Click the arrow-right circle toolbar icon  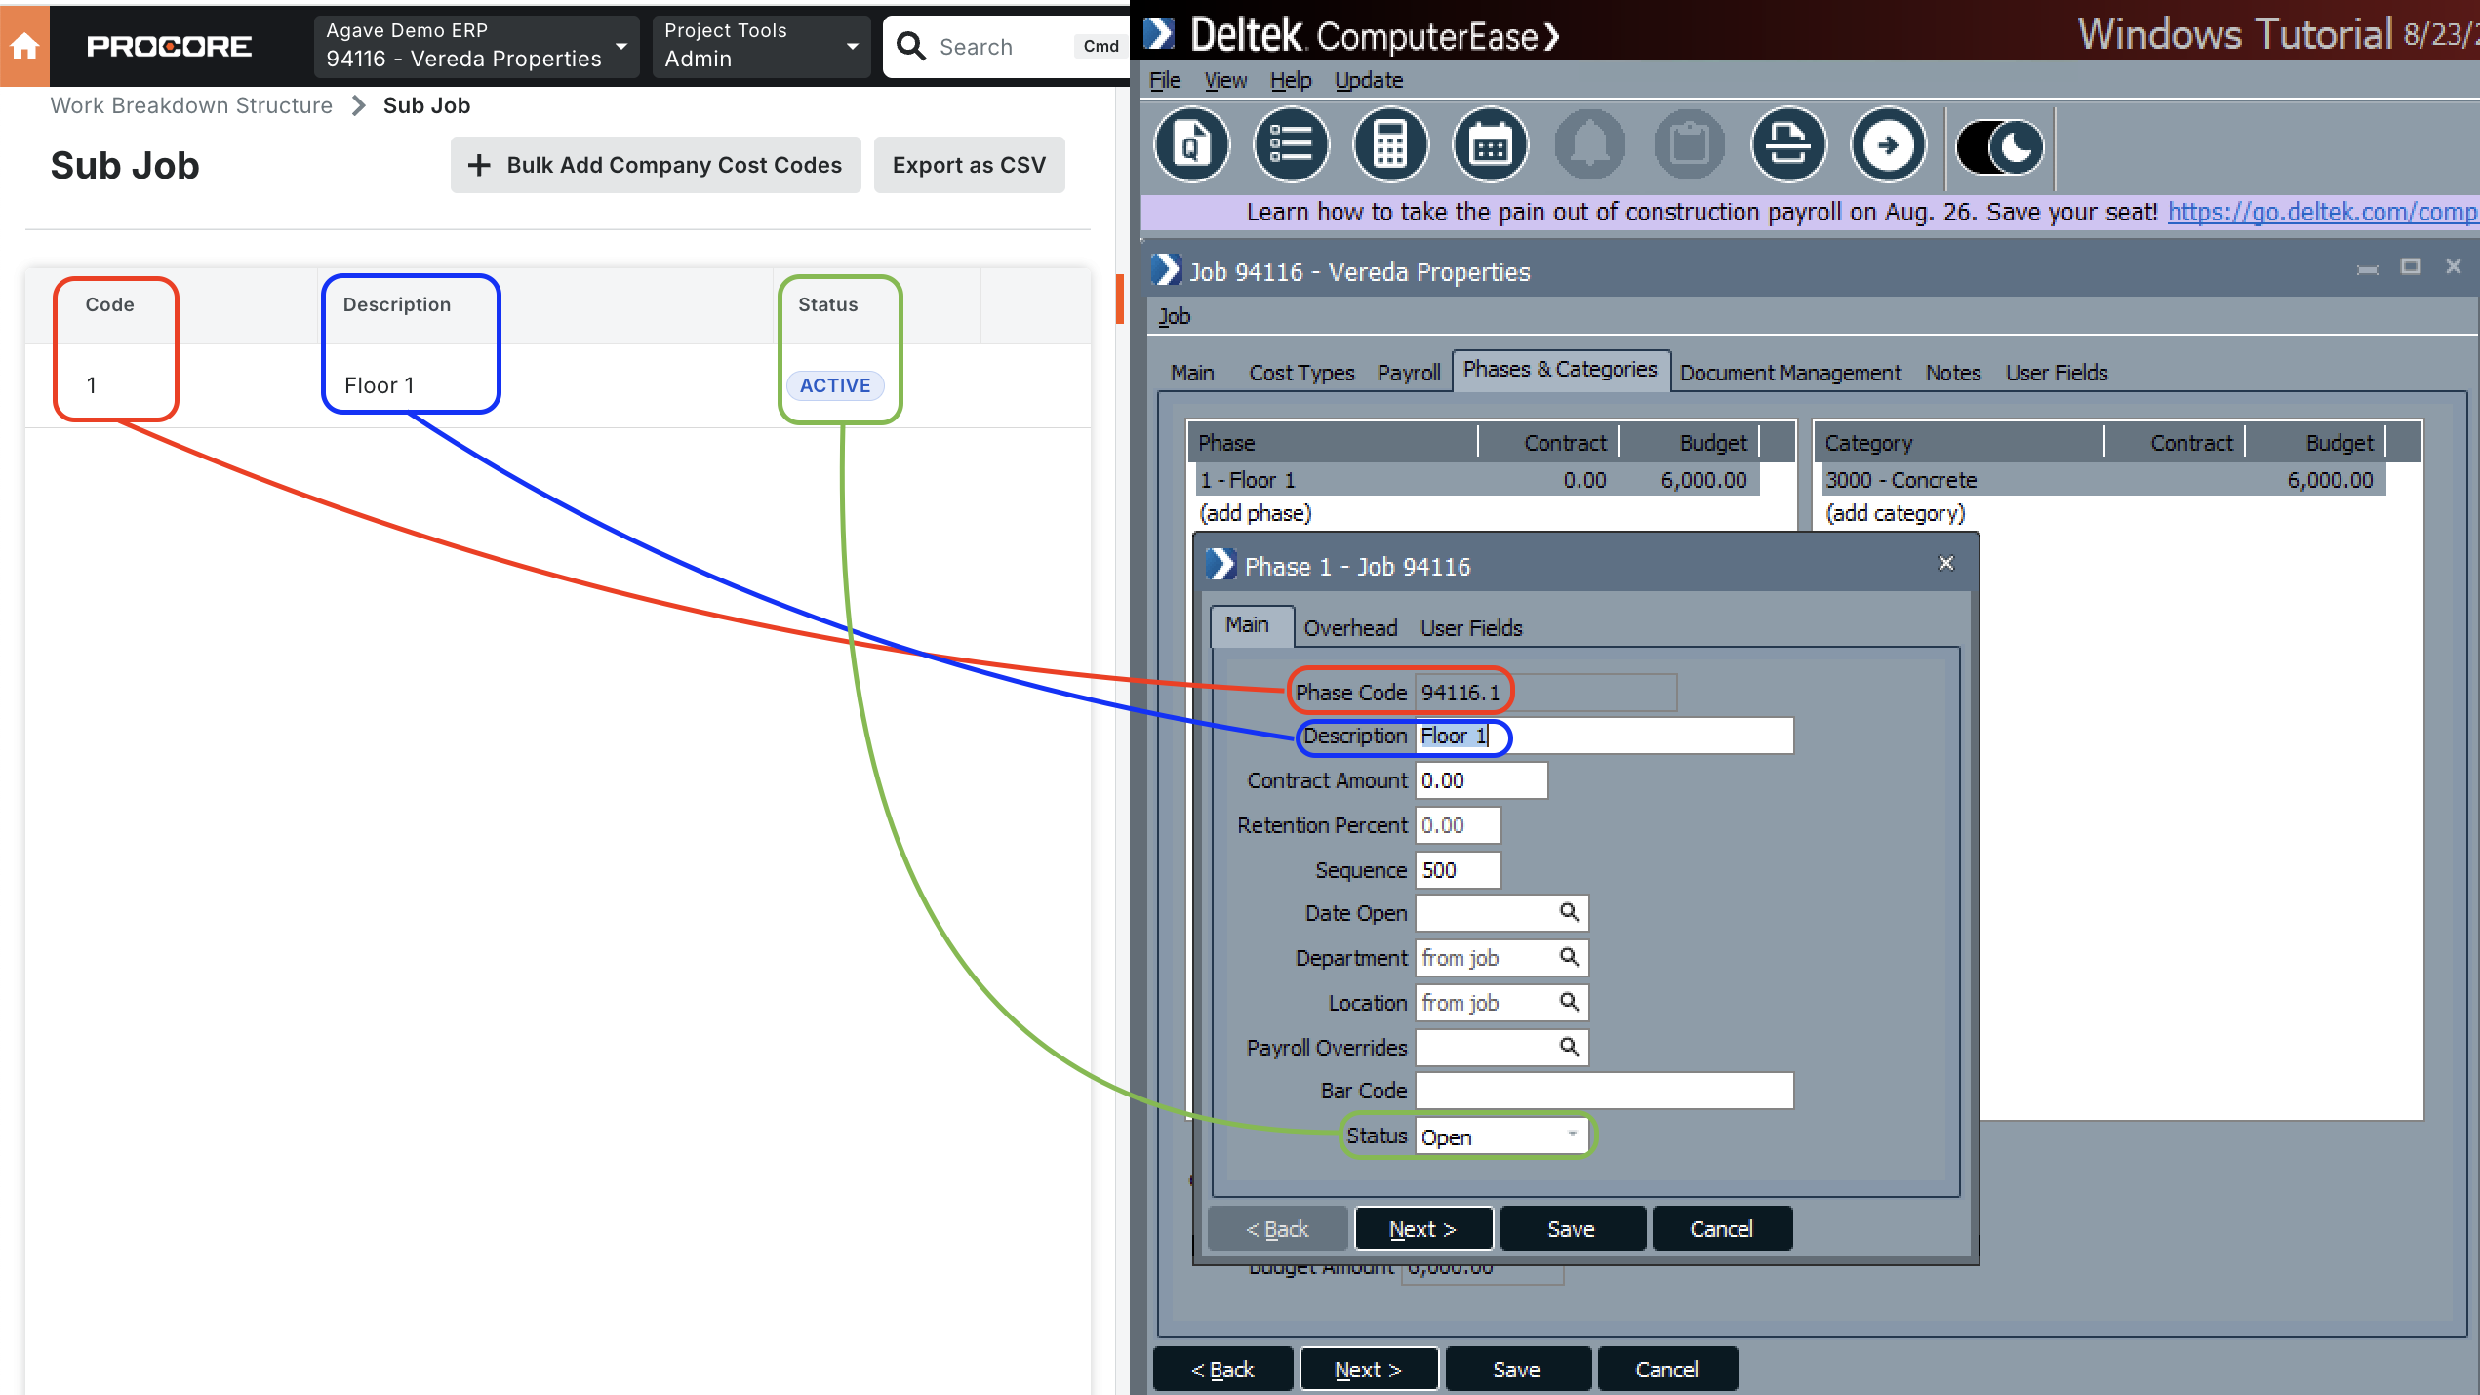1888,145
